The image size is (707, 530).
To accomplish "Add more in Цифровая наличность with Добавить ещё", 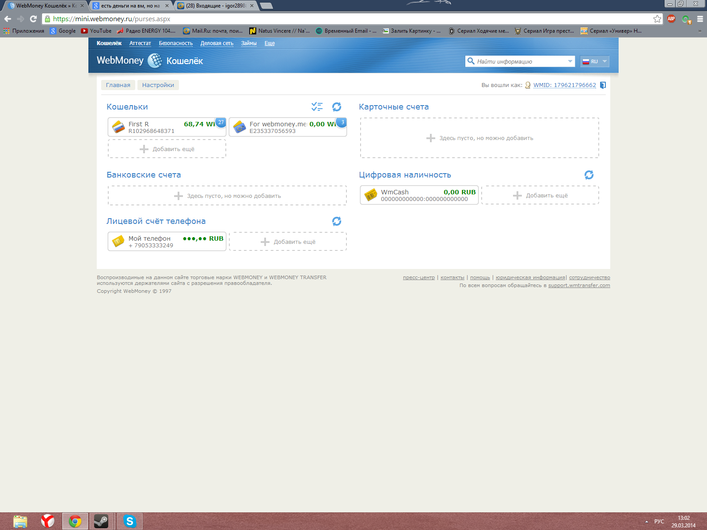I will pyautogui.click(x=540, y=195).
